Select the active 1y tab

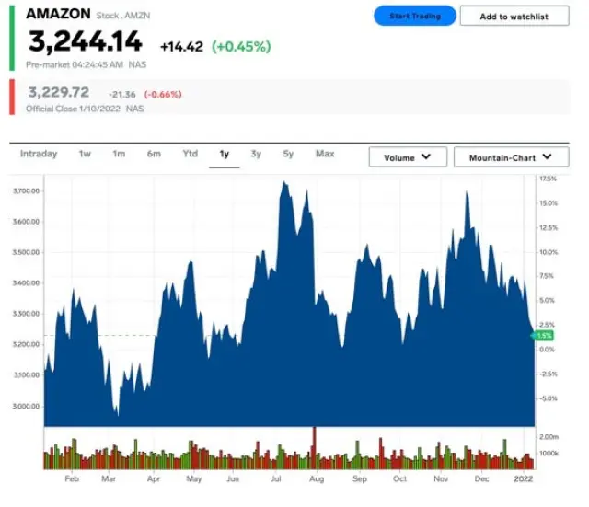click(x=224, y=154)
